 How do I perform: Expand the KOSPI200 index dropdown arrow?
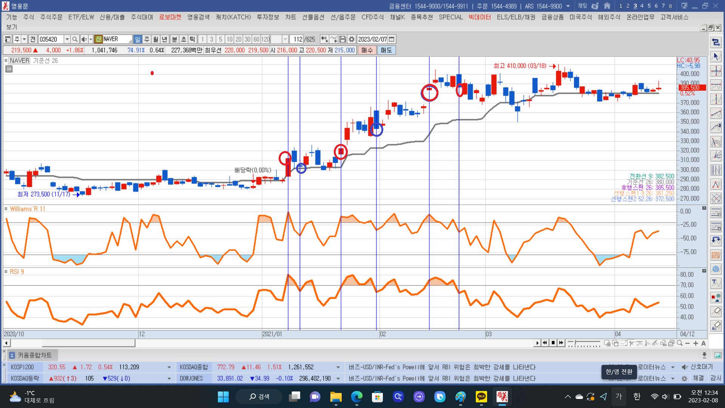(x=169, y=367)
